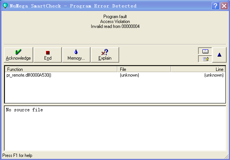The image size is (230, 160).
Task: Click Explain for error details
Action: click(x=105, y=55)
